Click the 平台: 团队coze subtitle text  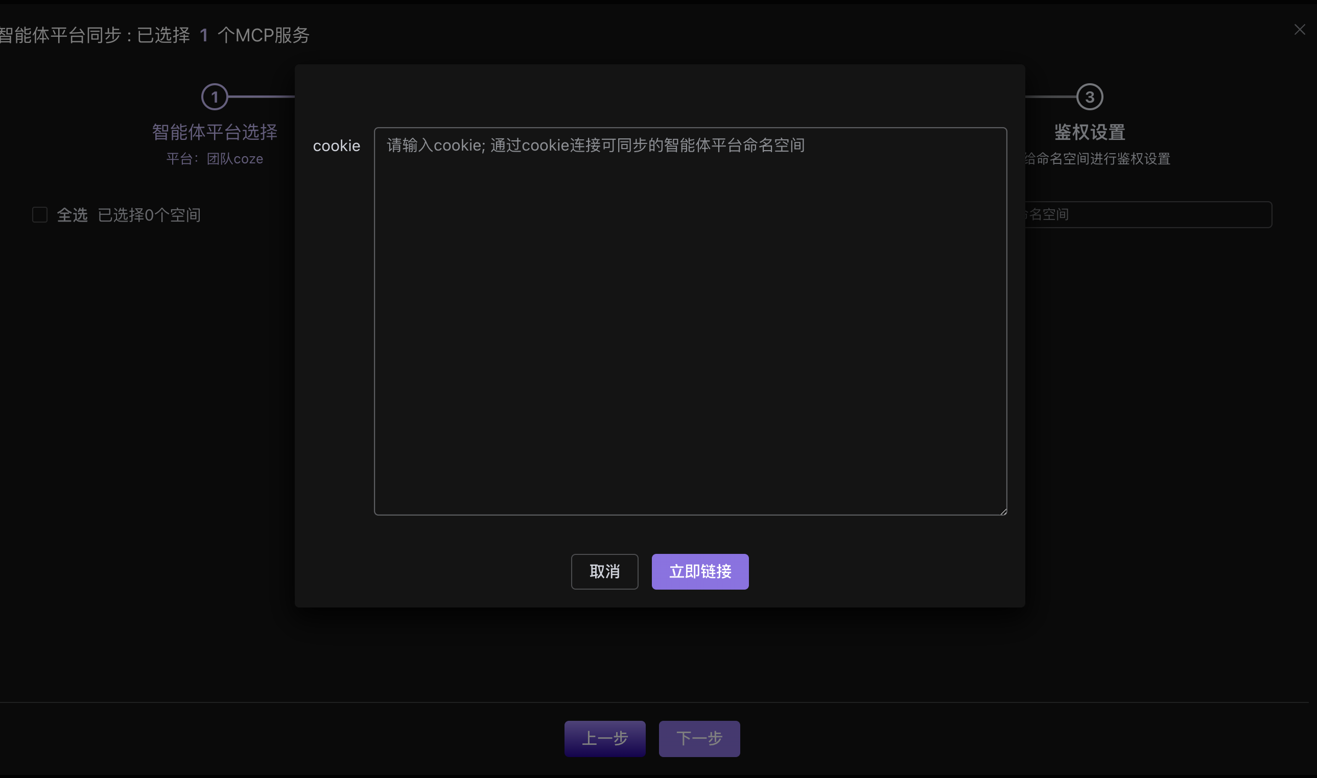pos(215,159)
